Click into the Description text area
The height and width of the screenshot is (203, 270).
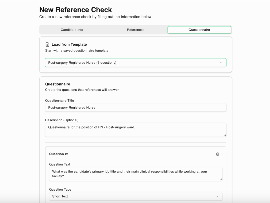click(136, 130)
